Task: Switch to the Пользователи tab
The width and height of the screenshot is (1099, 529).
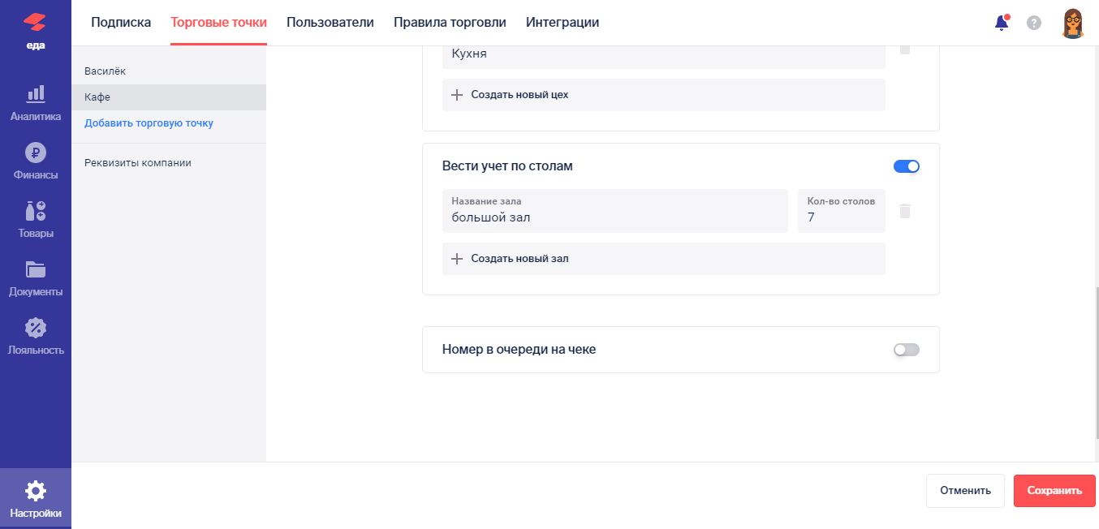Action: pyautogui.click(x=330, y=23)
